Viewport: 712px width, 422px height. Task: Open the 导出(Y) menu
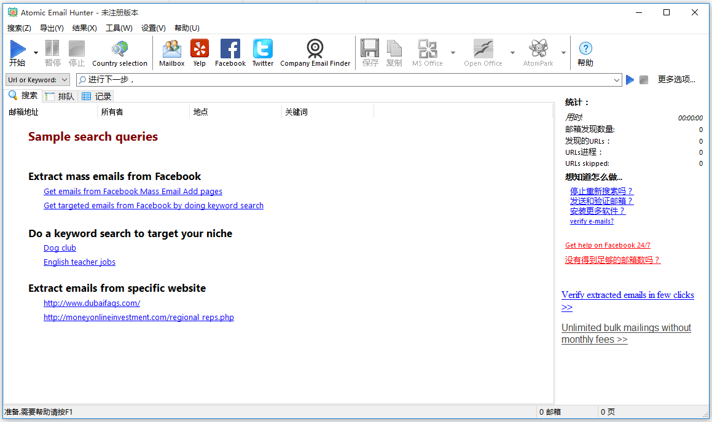[x=52, y=28]
